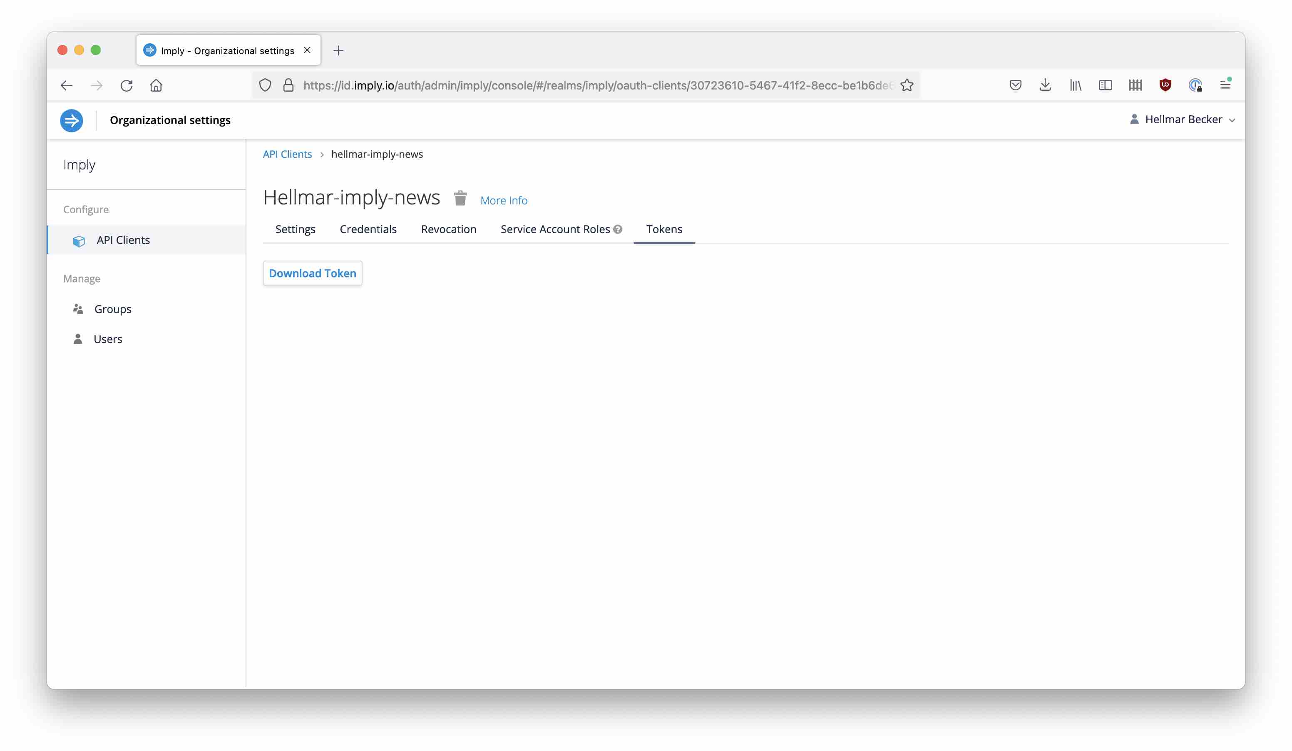This screenshot has height=751, width=1292.
Task: Click the help icon beside Service Account Roles
Action: pos(618,229)
